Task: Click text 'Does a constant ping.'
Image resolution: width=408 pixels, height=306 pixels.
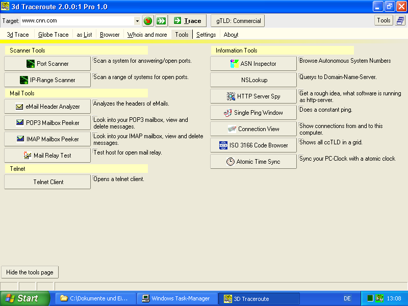Action: point(325,110)
